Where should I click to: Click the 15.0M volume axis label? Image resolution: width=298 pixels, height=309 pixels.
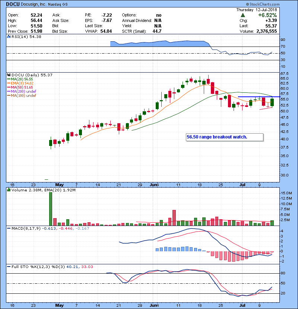286,193
